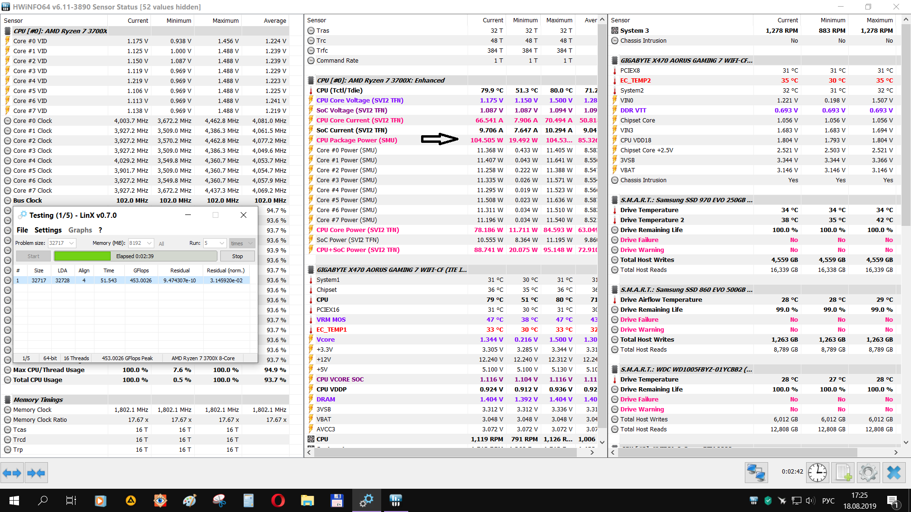
Task: Open Snipping Tool from the taskbar
Action: pos(219,501)
